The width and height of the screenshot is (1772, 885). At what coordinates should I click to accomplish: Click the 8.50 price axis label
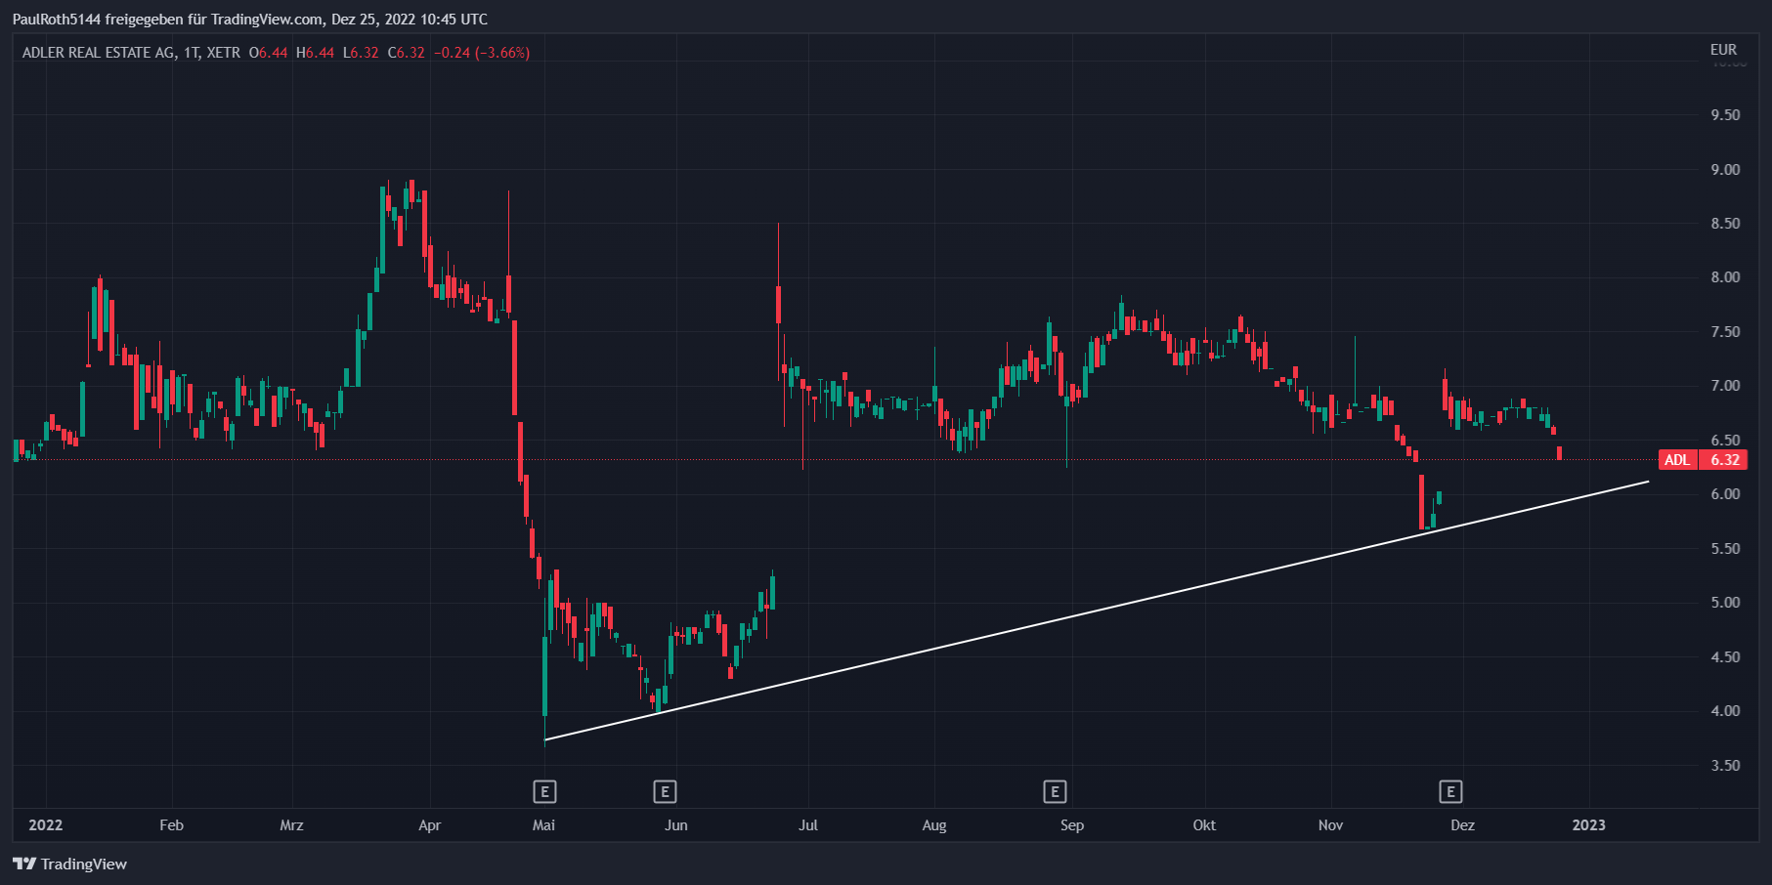(1725, 224)
